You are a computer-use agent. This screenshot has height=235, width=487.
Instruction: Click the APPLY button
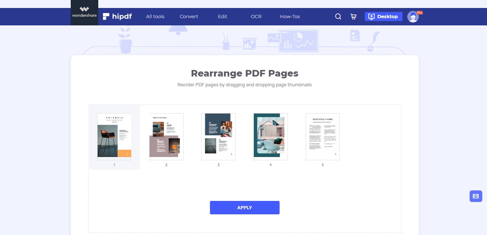(x=245, y=207)
